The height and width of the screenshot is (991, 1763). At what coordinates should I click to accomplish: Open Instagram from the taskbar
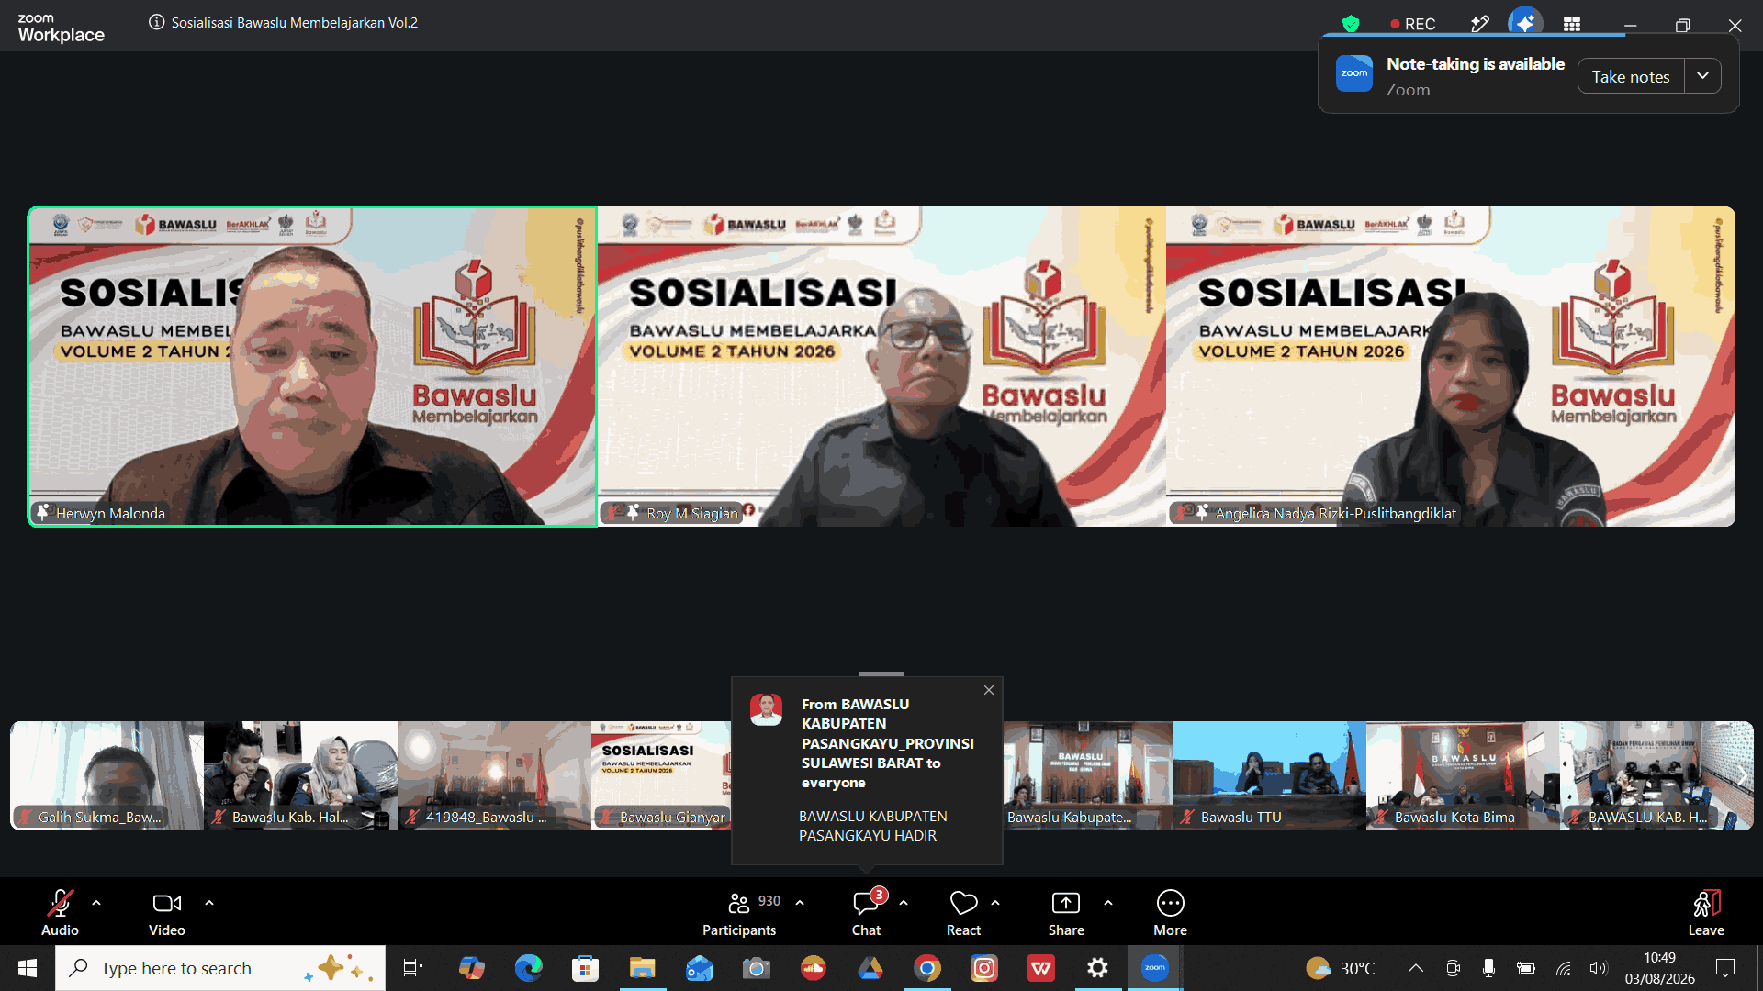[x=983, y=968]
